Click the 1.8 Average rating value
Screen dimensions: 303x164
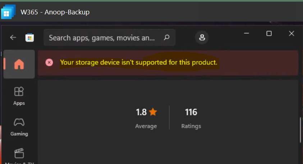tap(141, 112)
